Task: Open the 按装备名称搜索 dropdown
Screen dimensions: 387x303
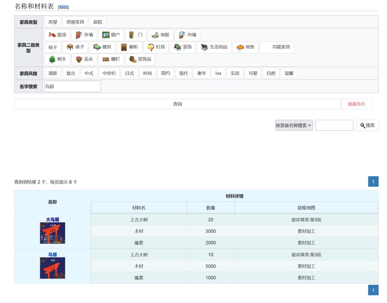Action: [x=294, y=125]
